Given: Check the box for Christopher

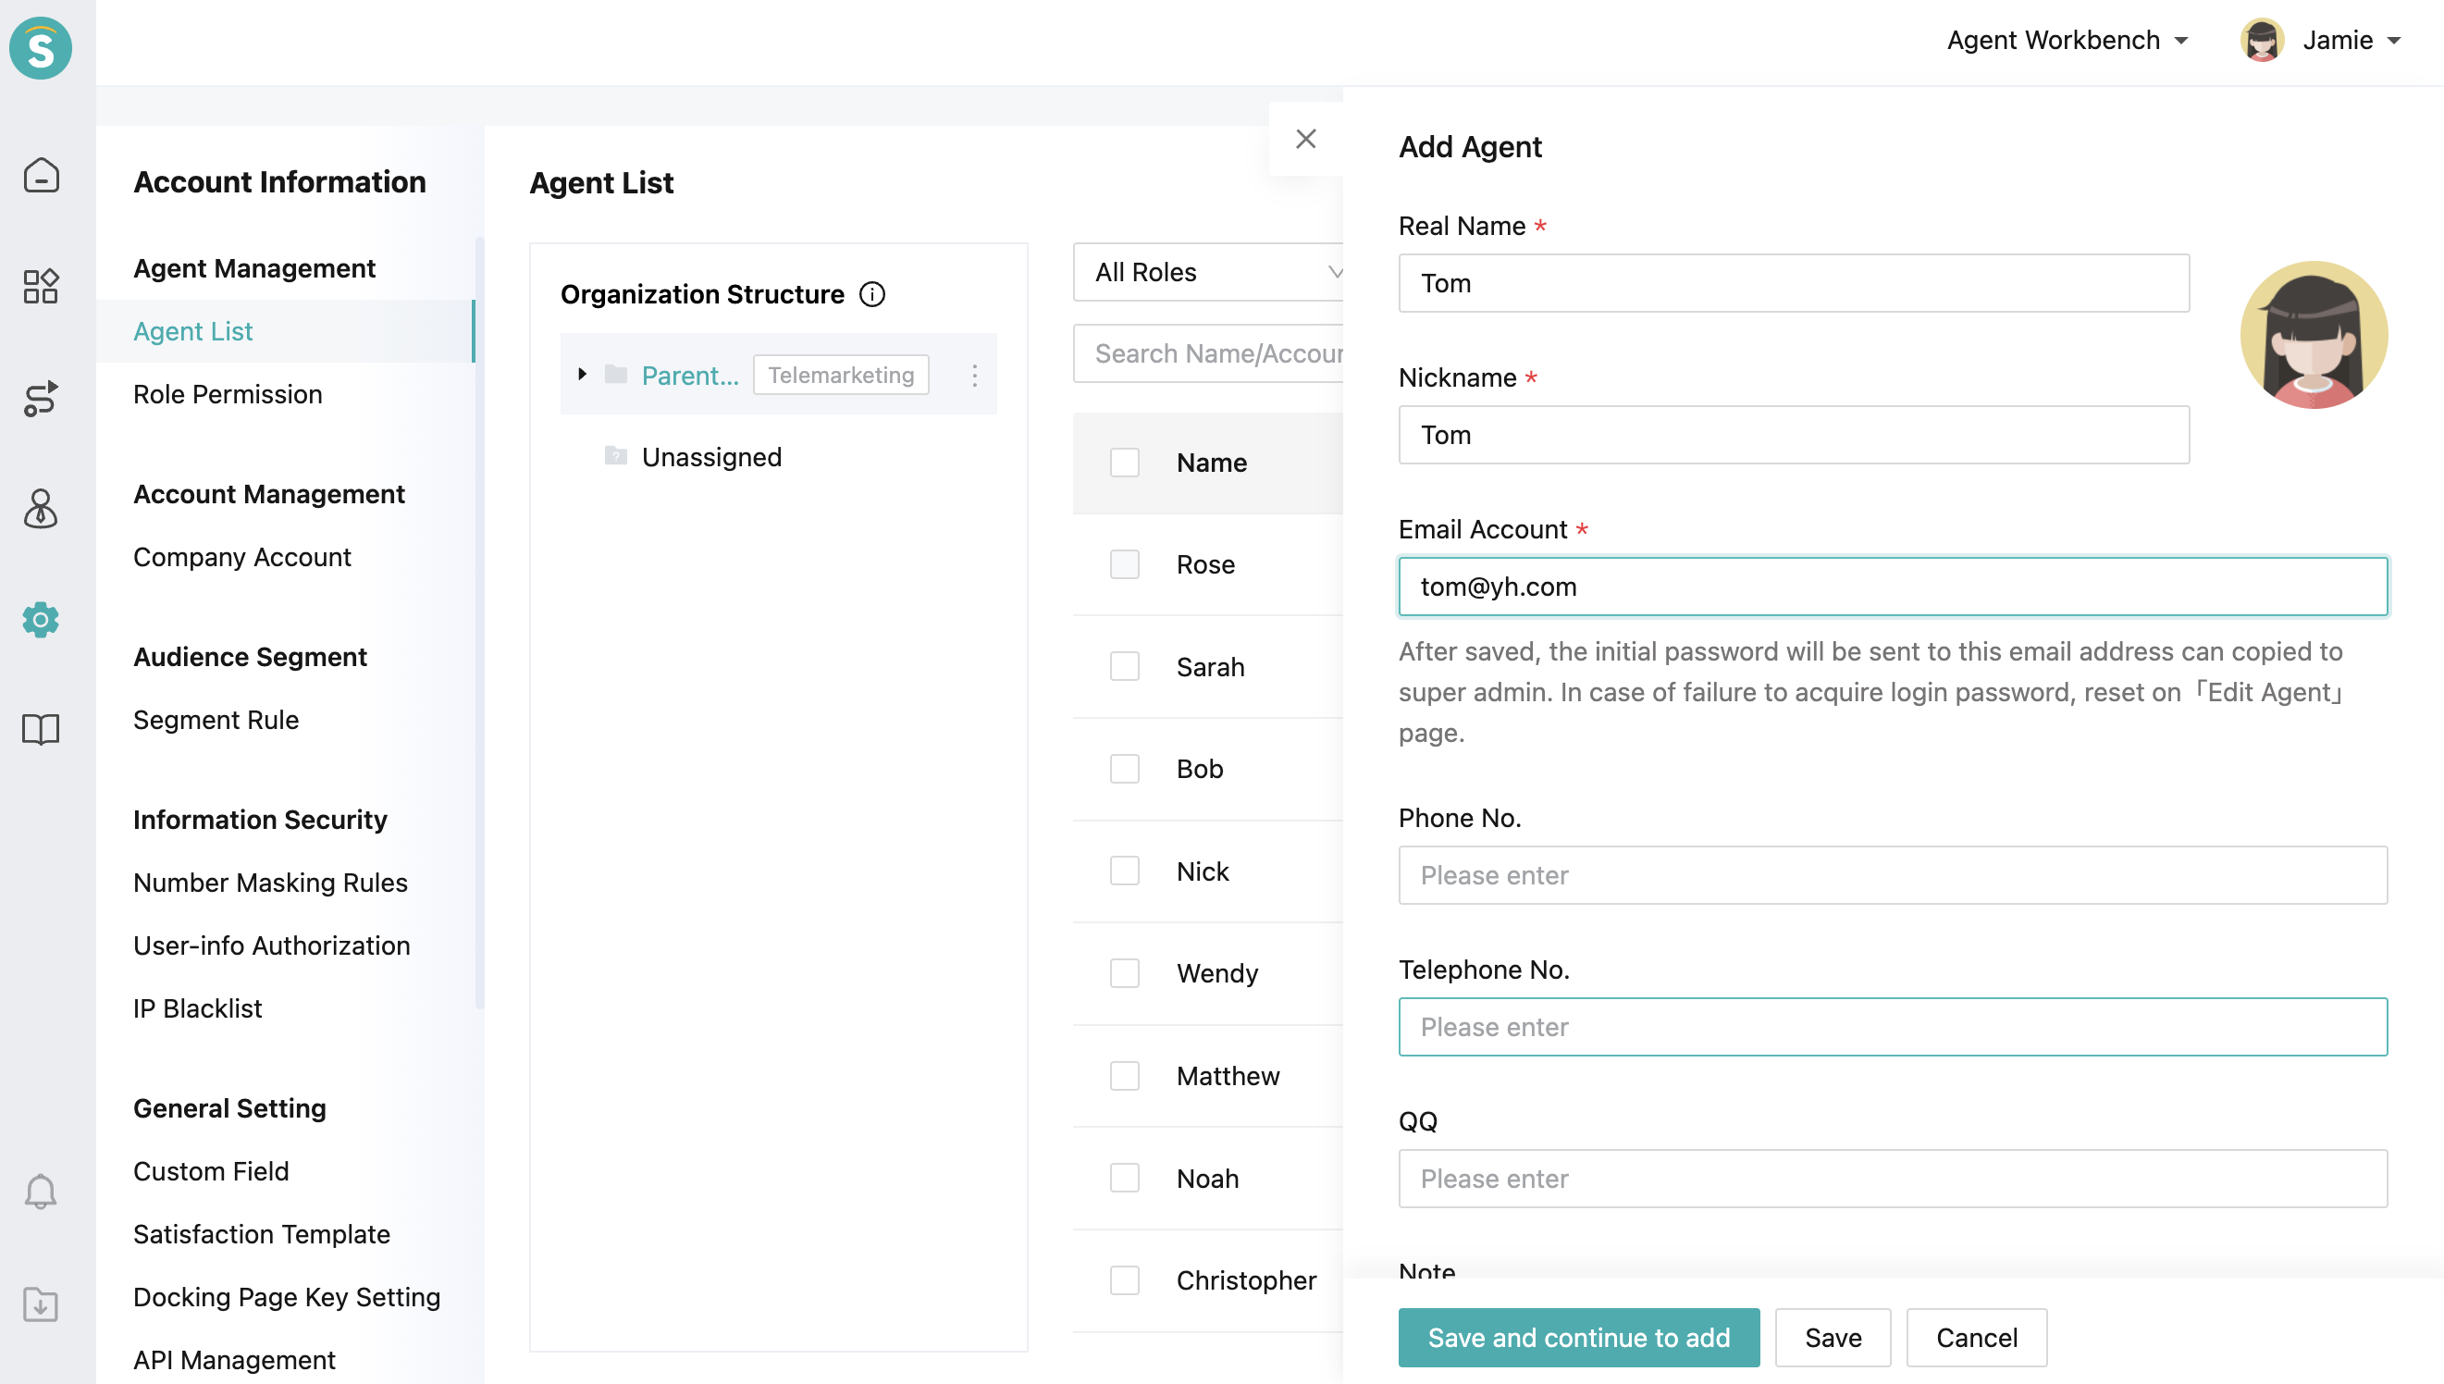Looking at the screenshot, I should (x=1124, y=1280).
